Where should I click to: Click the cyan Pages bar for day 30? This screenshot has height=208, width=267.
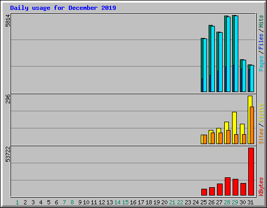point(244,76)
